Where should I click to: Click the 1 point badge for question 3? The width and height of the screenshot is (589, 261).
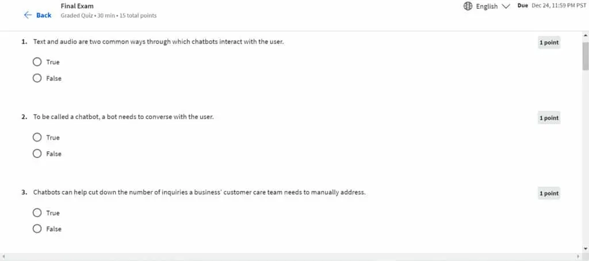(549, 193)
